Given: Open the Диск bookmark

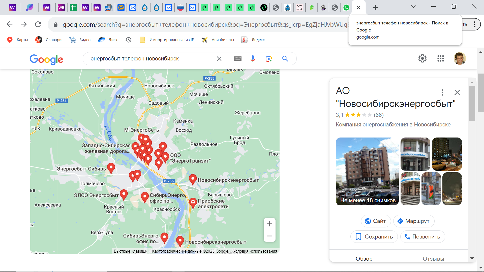Looking at the screenshot, I should pos(108,40).
